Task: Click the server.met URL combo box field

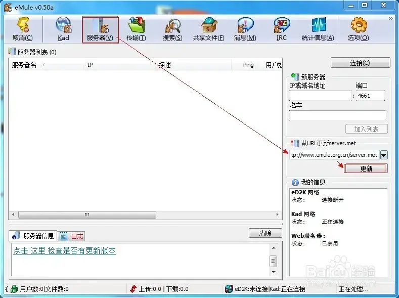Action: [x=334, y=155]
